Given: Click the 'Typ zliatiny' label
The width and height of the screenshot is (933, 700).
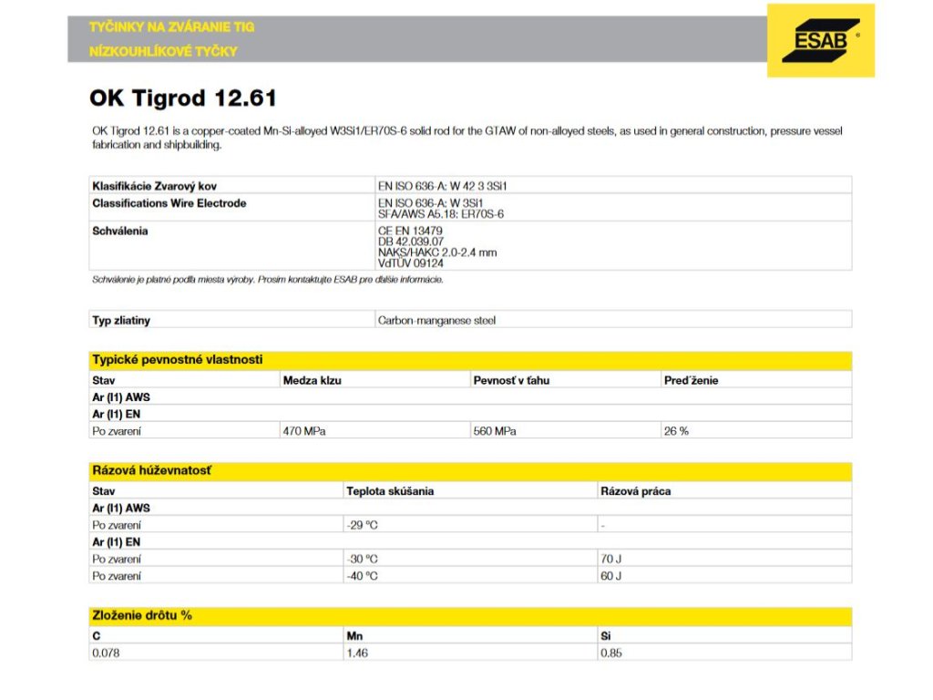Looking at the screenshot, I should point(121,320).
